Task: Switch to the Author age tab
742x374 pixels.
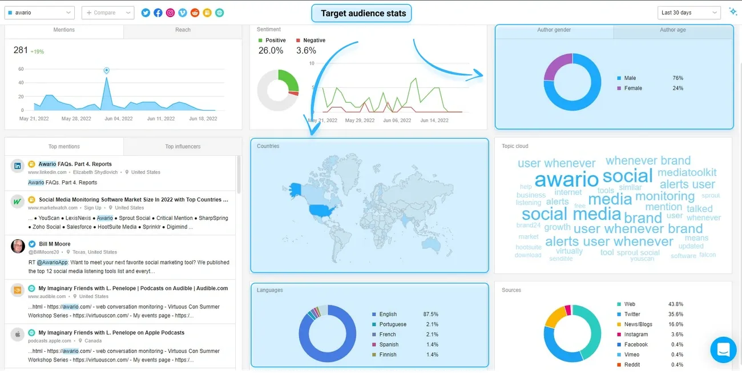Action: (673, 30)
